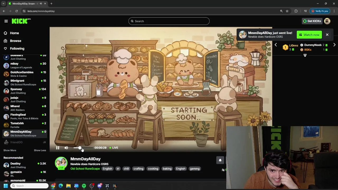Open Chrome three-dot menu
338x190 pixels.
pos(334,11)
